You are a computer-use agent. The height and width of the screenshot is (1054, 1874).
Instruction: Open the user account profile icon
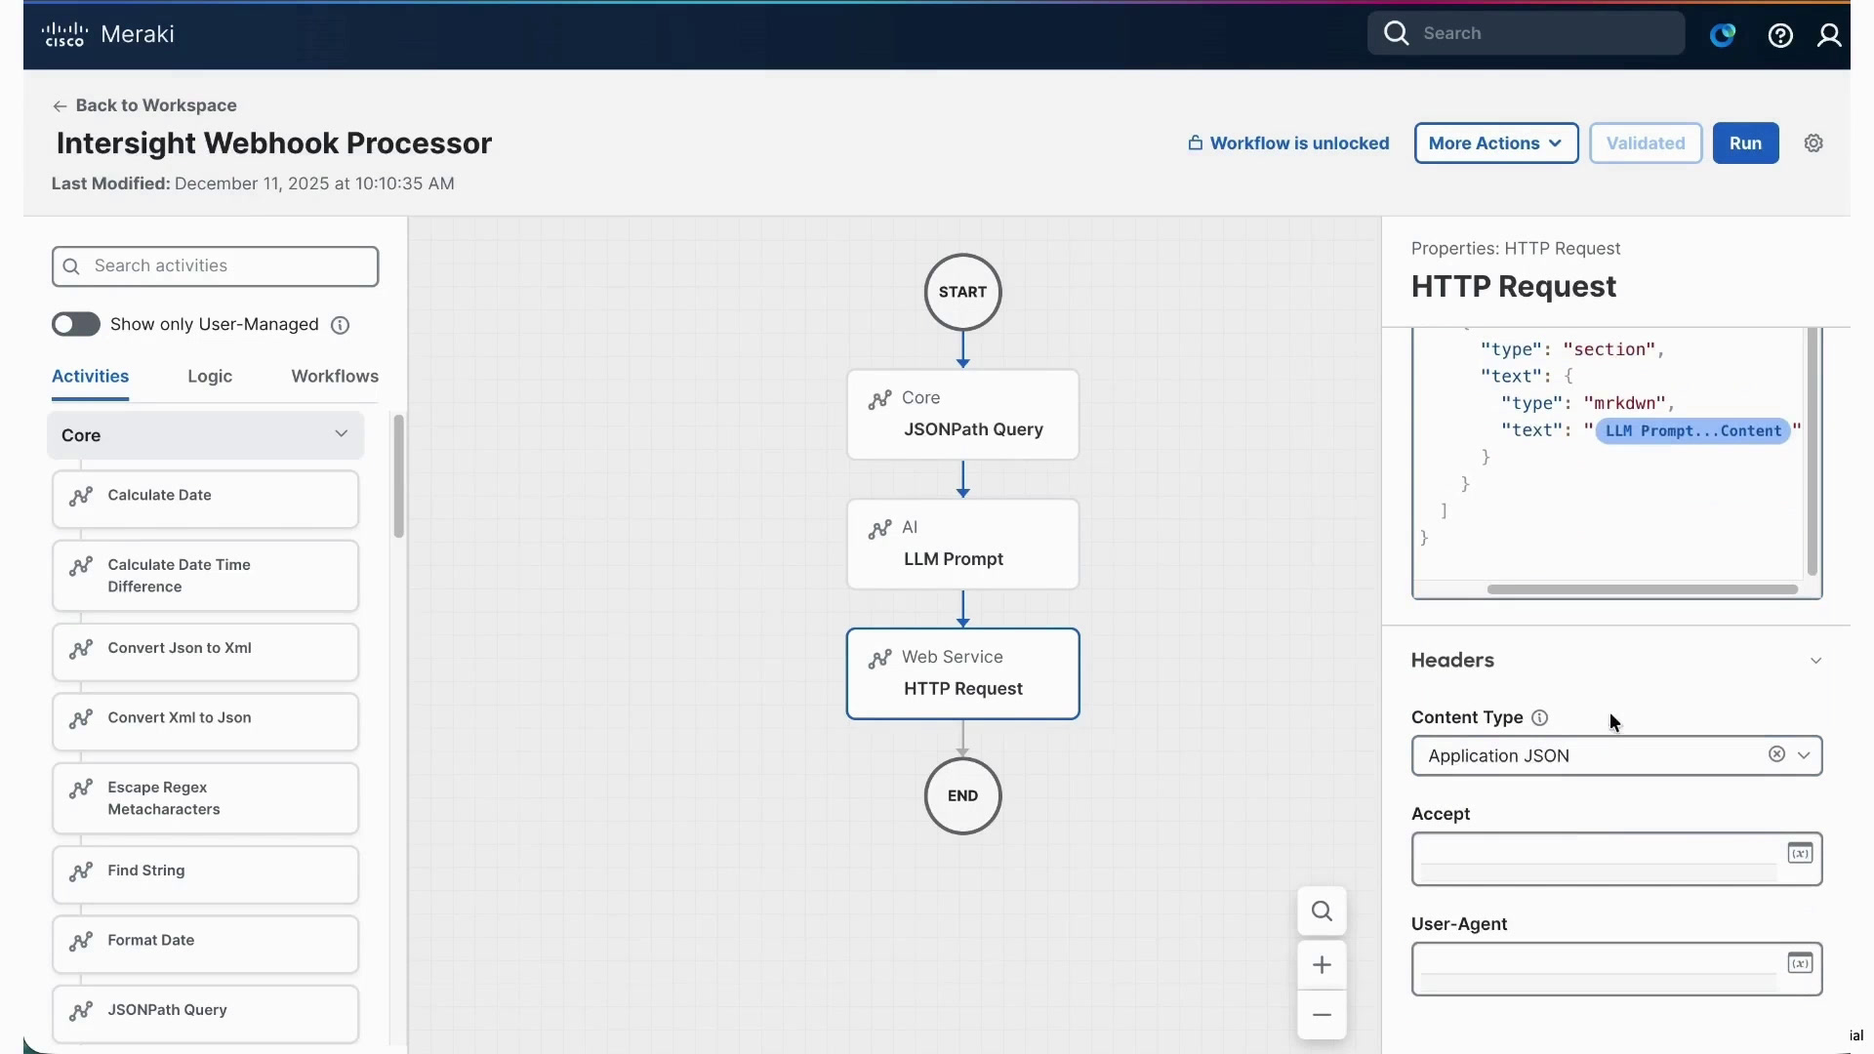(x=1829, y=35)
